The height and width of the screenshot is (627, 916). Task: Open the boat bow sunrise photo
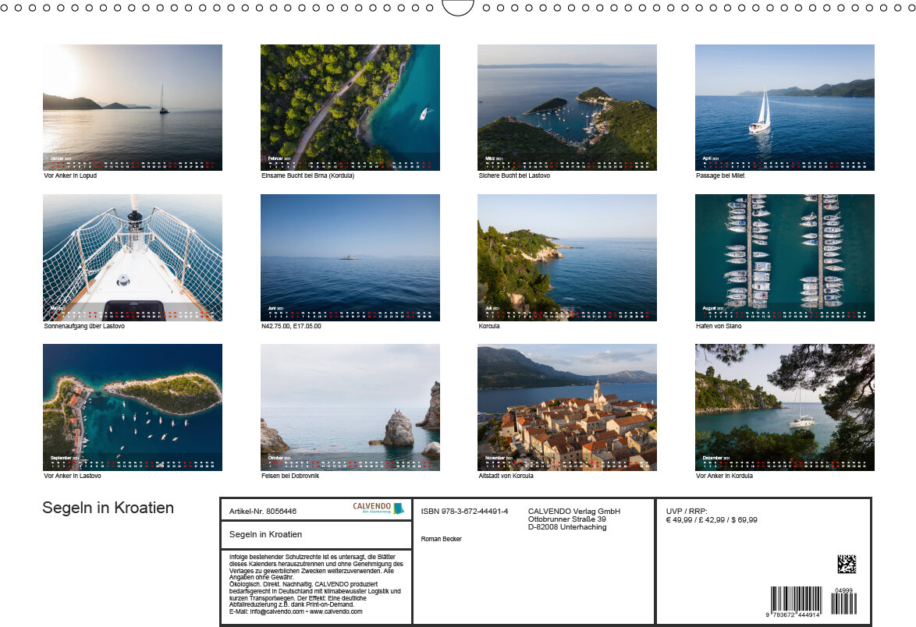point(133,257)
